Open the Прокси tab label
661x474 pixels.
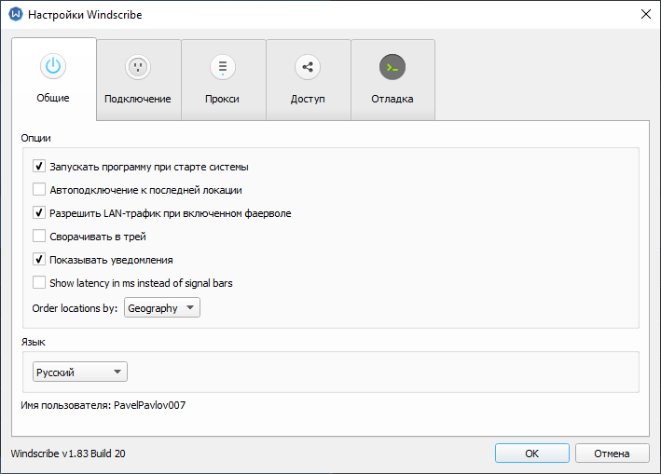[x=222, y=99]
